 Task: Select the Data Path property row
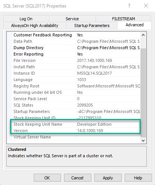tap(76, 41)
